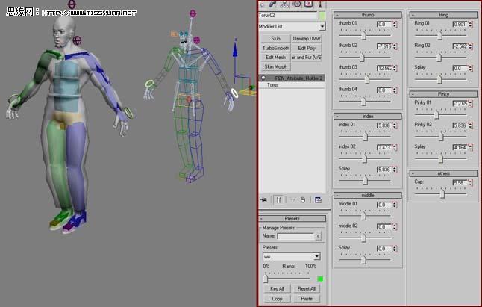Toggle lightbulb on PEN_Attribute_Holder 2 modifier

263,78
